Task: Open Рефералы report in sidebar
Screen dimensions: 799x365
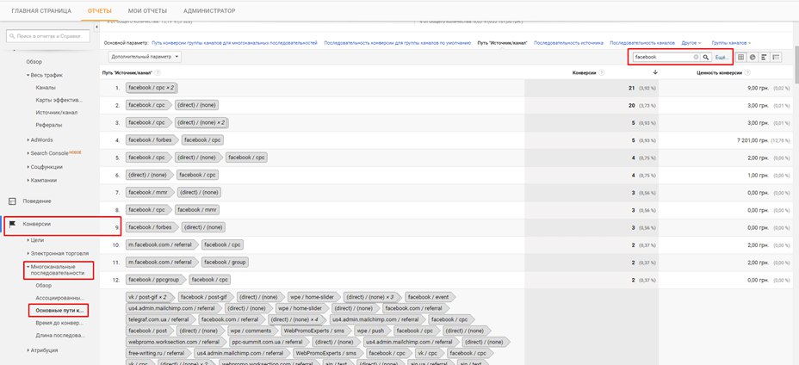Action: pos(49,125)
